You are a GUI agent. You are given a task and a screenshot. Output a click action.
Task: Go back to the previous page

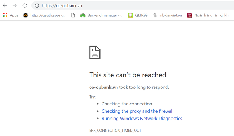(5, 6)
